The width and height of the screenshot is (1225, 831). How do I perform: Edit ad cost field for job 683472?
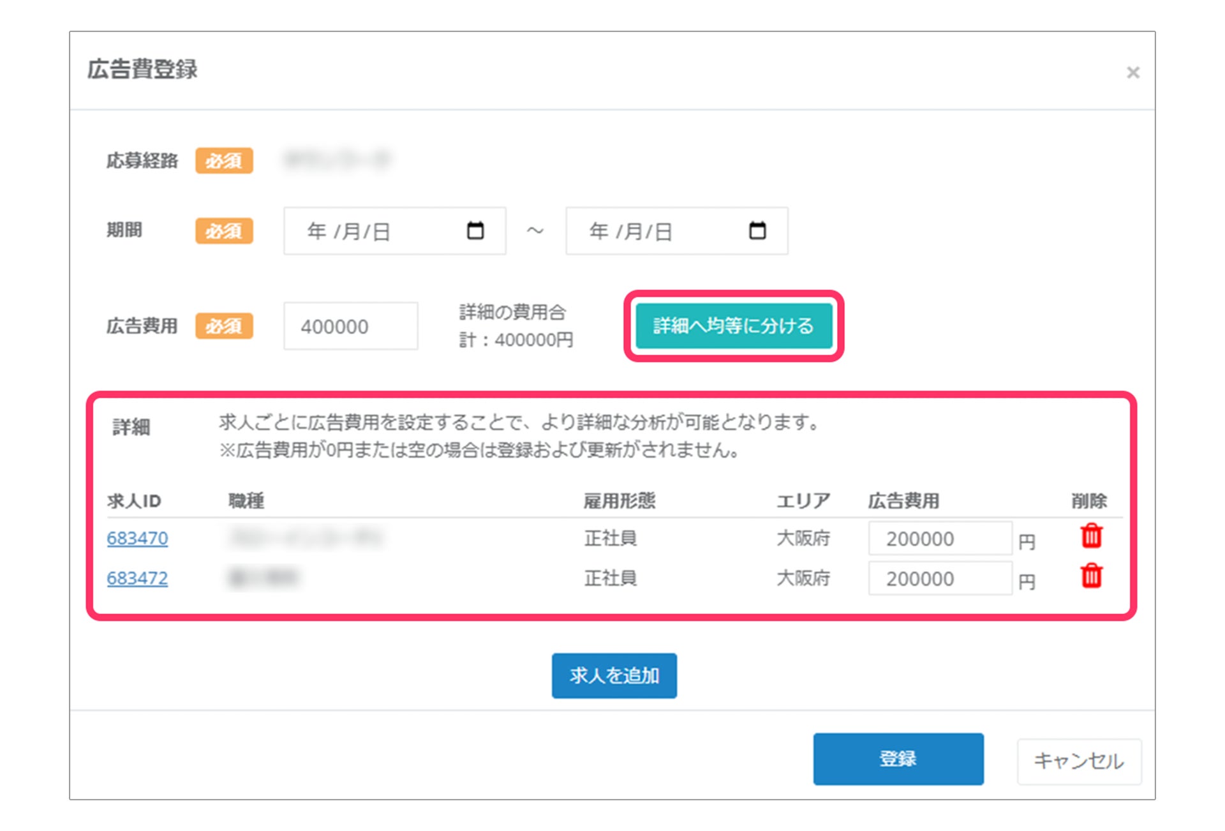pyautogui.click(x=939, y=579)
